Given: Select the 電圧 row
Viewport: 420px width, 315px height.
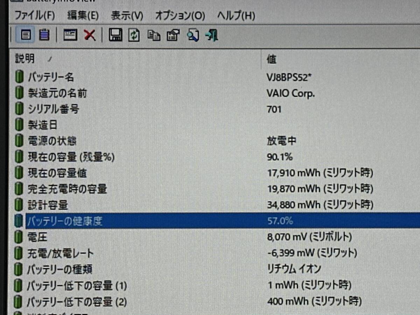Looking at the screenshot, I should [217, 237].
